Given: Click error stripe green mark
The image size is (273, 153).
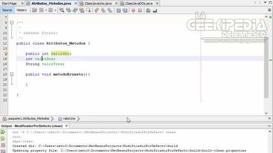Looking at the screenshot, I should point(270,60).
